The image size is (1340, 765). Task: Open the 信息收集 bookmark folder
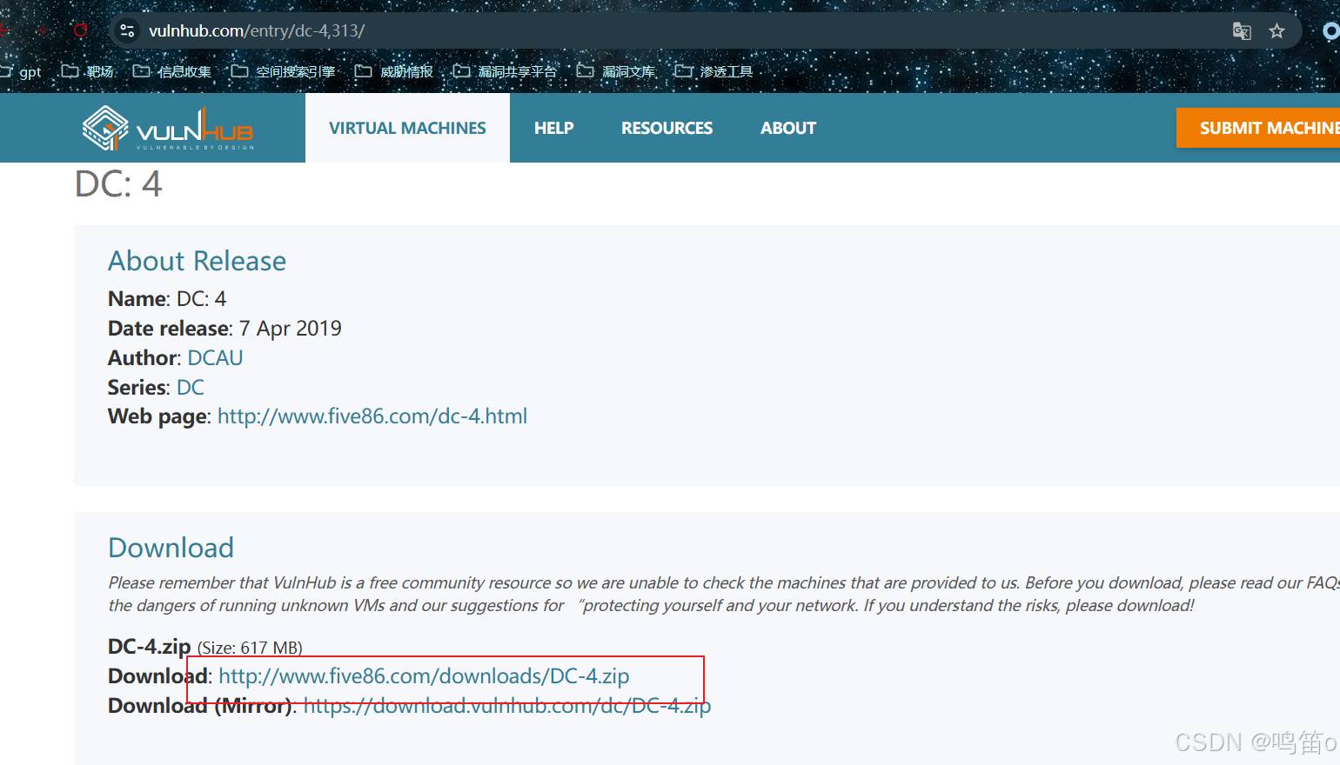172,71
